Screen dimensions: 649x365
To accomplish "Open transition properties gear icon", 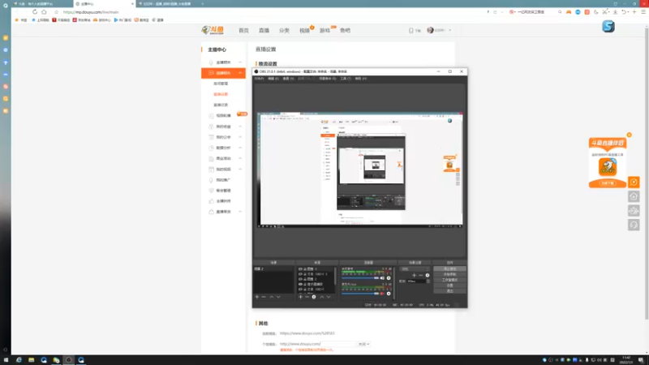I will click(428, 275).
